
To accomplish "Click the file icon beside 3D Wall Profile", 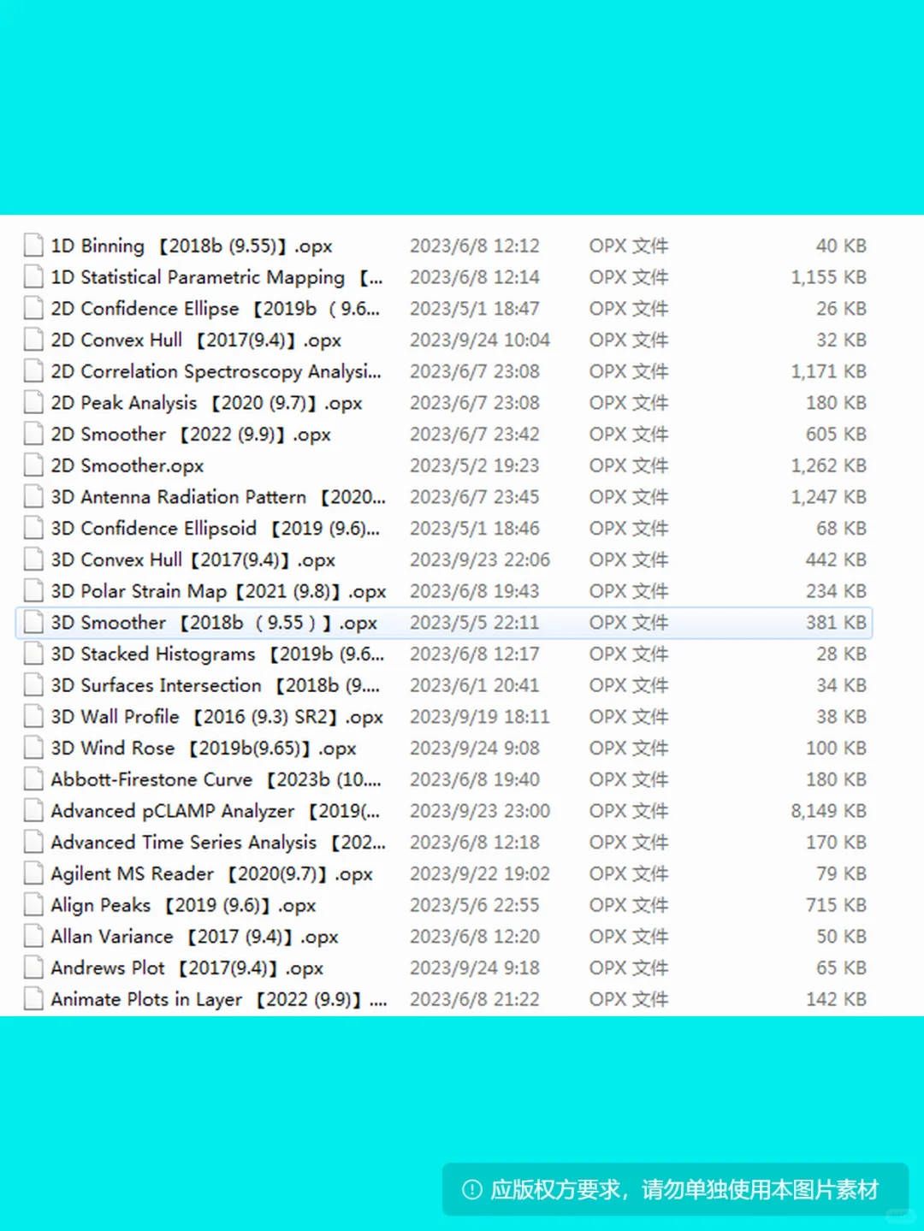I will tap(33, 717).
